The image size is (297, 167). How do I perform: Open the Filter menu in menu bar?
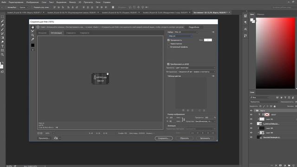tap(72, 2)
